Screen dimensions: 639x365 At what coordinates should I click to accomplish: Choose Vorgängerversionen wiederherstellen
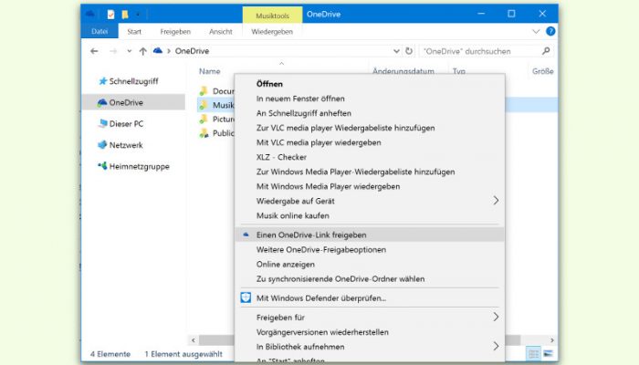click(x=370, y=332)
